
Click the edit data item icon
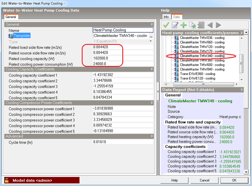[x=175, y=25]
